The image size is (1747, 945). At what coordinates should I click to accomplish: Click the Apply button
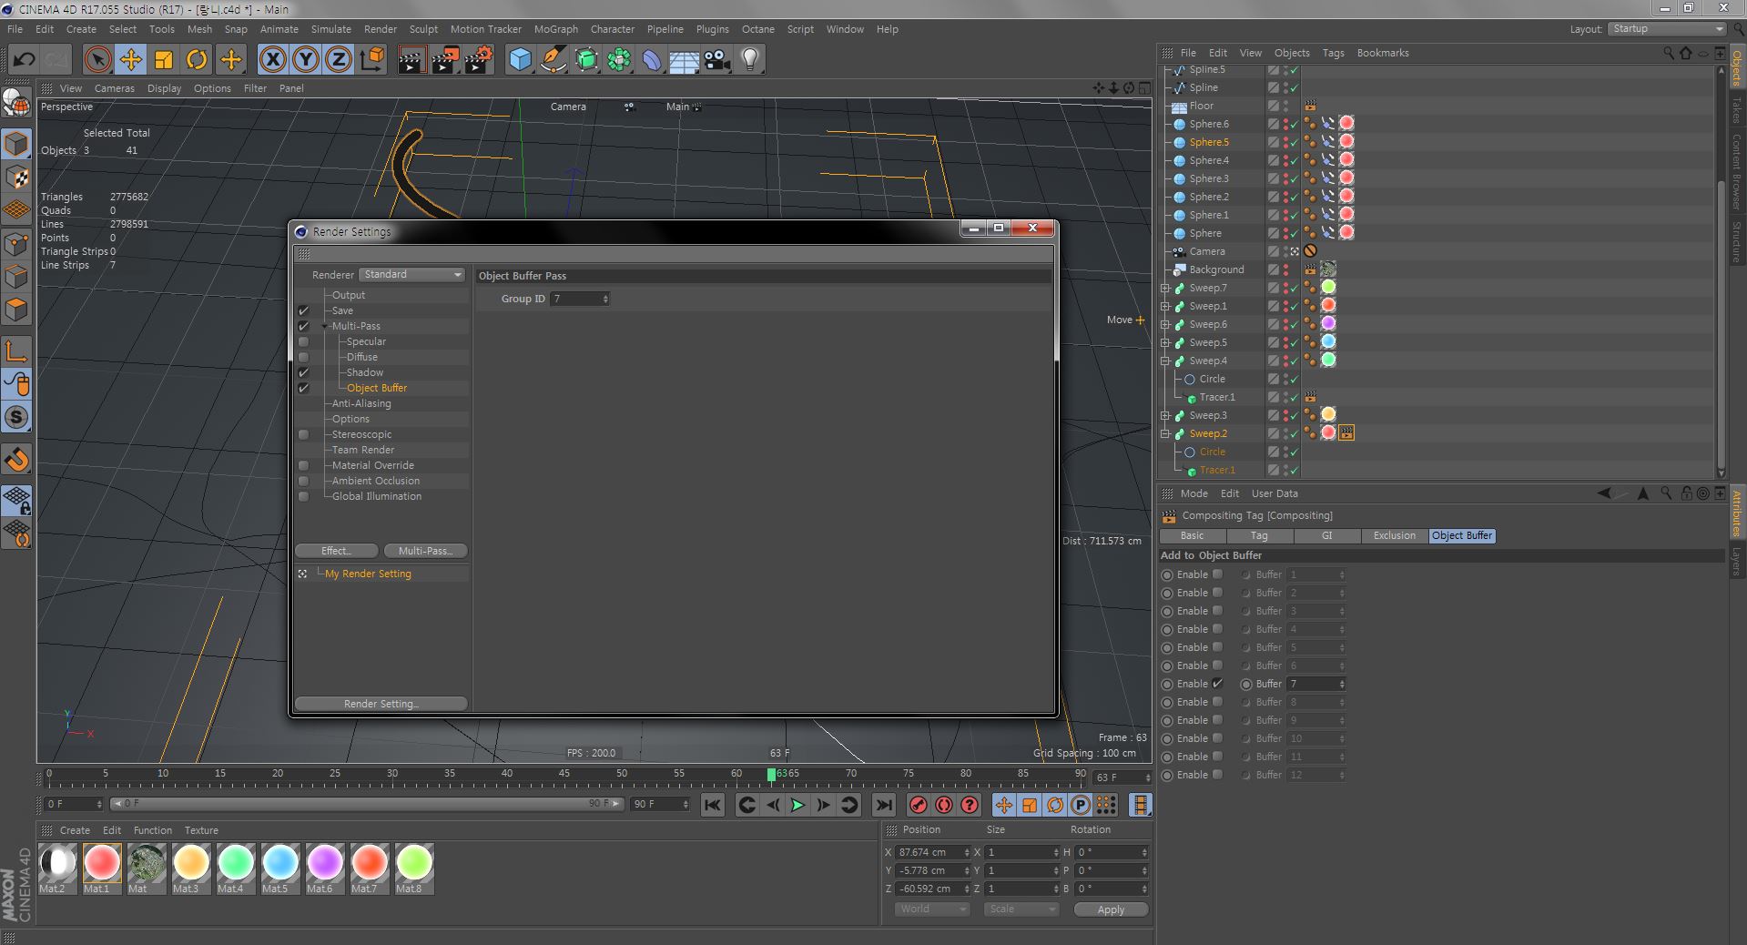(1111, 909)
